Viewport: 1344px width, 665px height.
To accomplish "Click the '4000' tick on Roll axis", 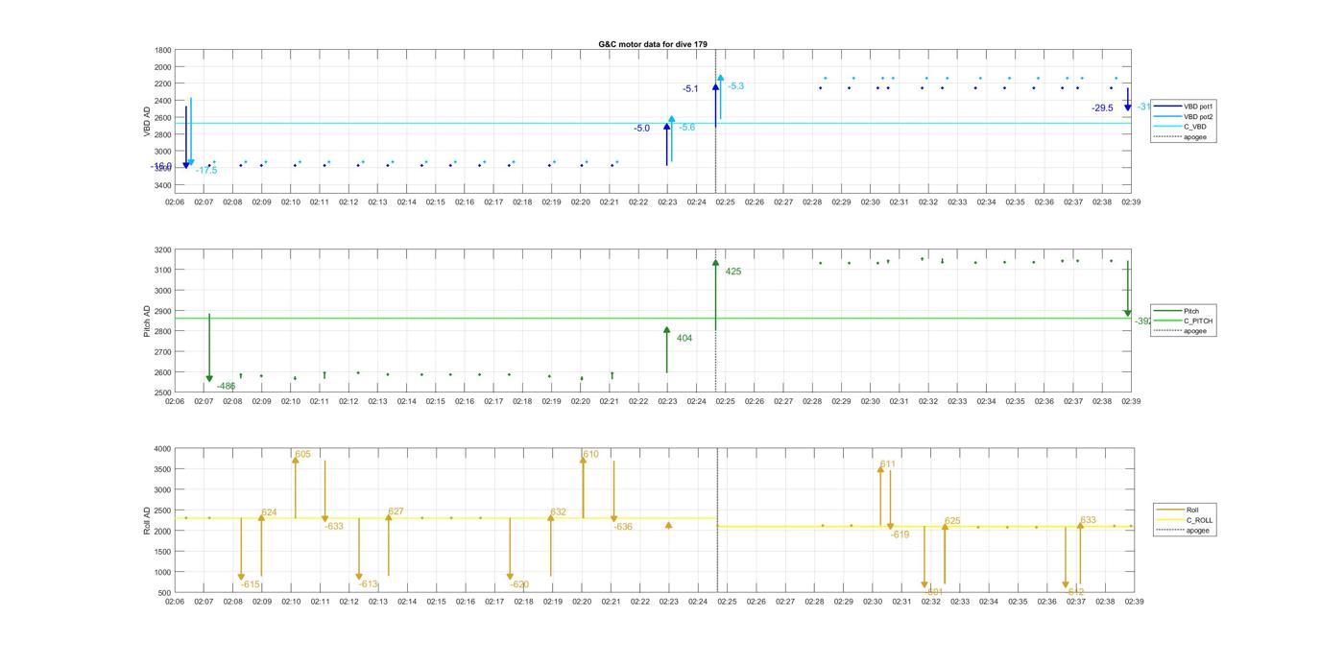I will click(x=162, y=449).
